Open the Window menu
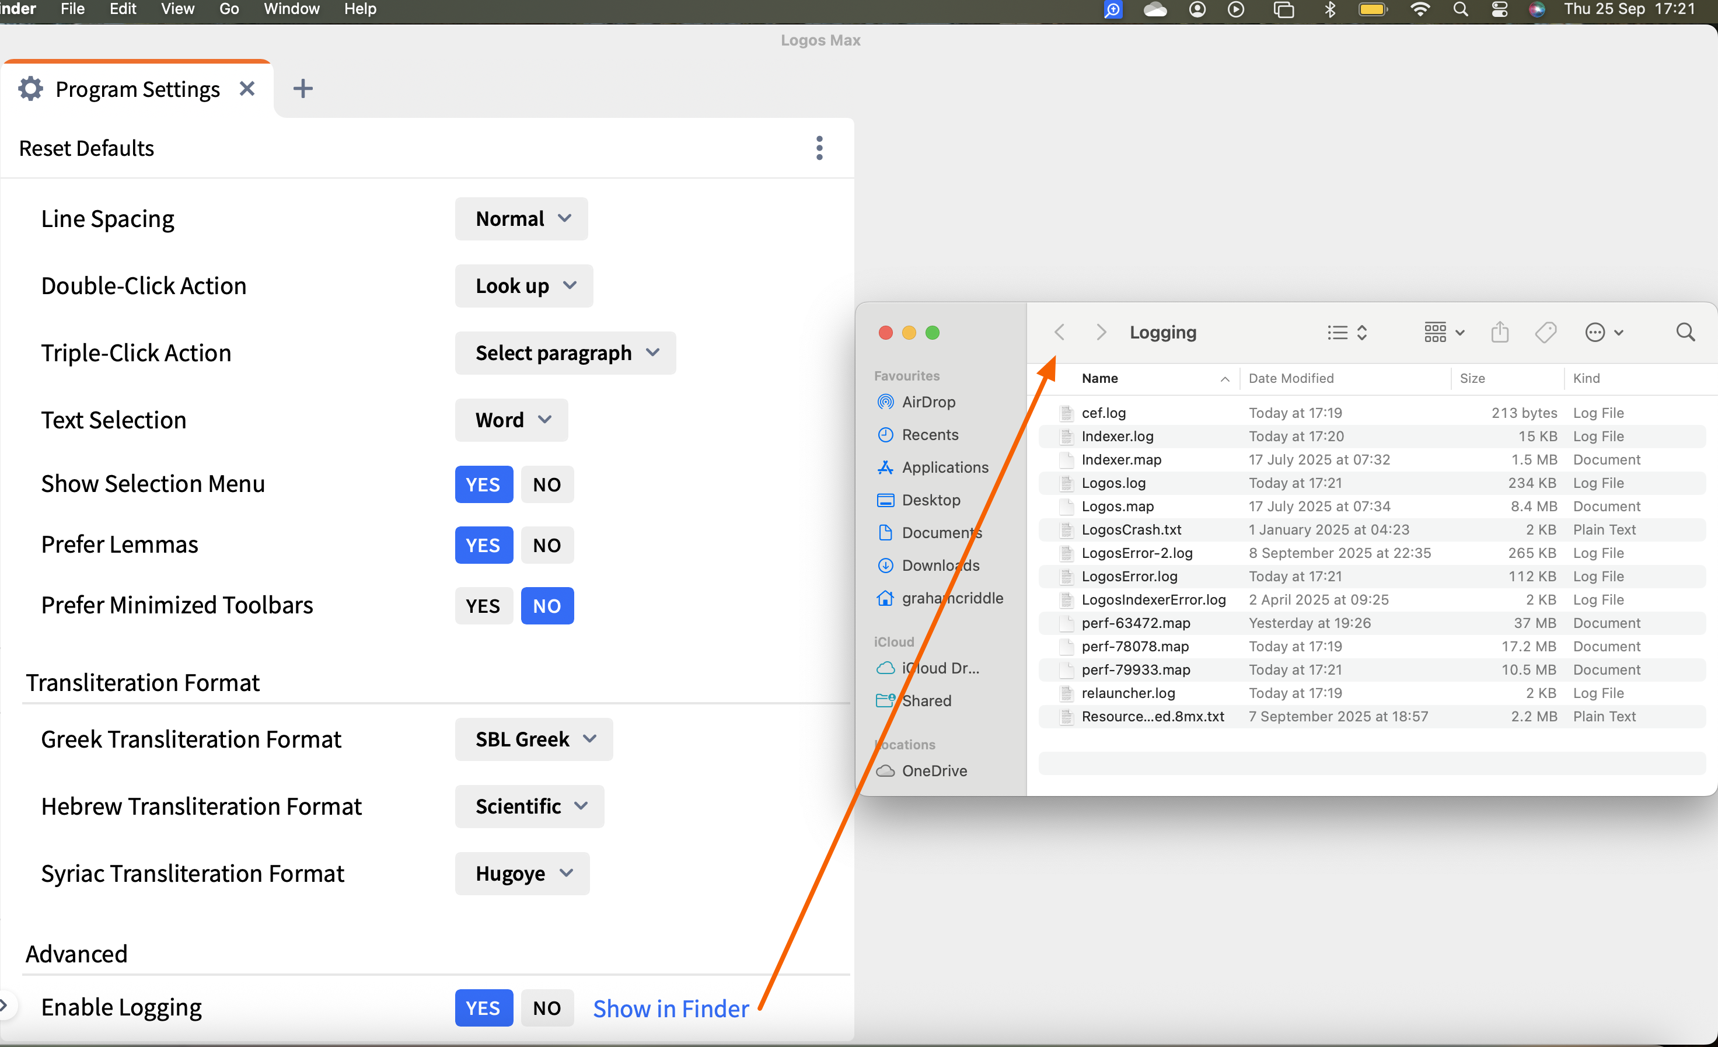Screen dimensions: 1718x1047 coord(291,9)
